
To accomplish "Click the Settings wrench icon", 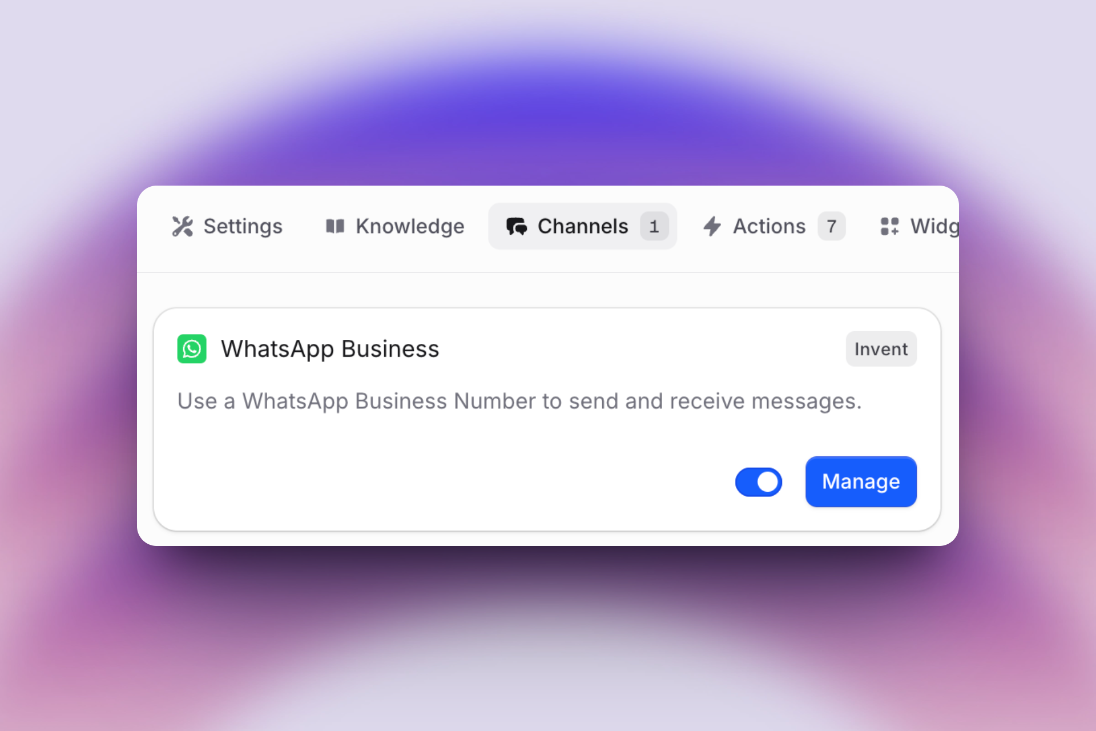I will 183,226.
